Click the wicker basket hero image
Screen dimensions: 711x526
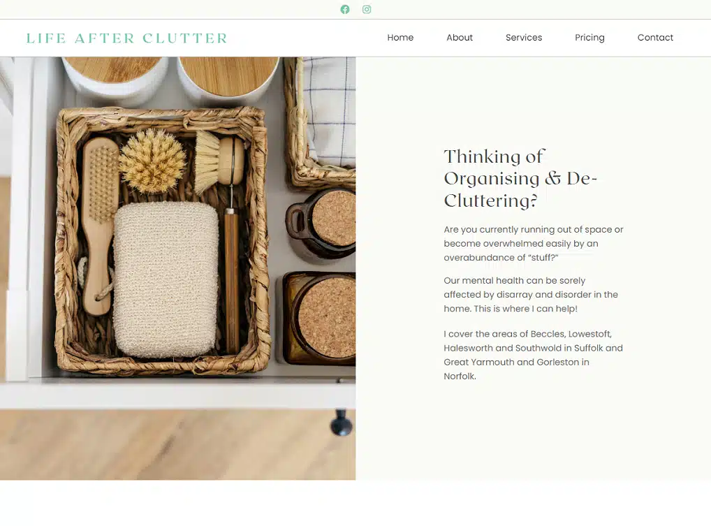point(177,268)
